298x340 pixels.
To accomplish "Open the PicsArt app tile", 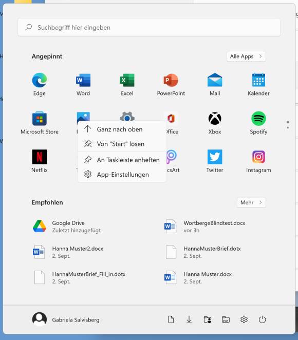I will click(x=173, y=161).
